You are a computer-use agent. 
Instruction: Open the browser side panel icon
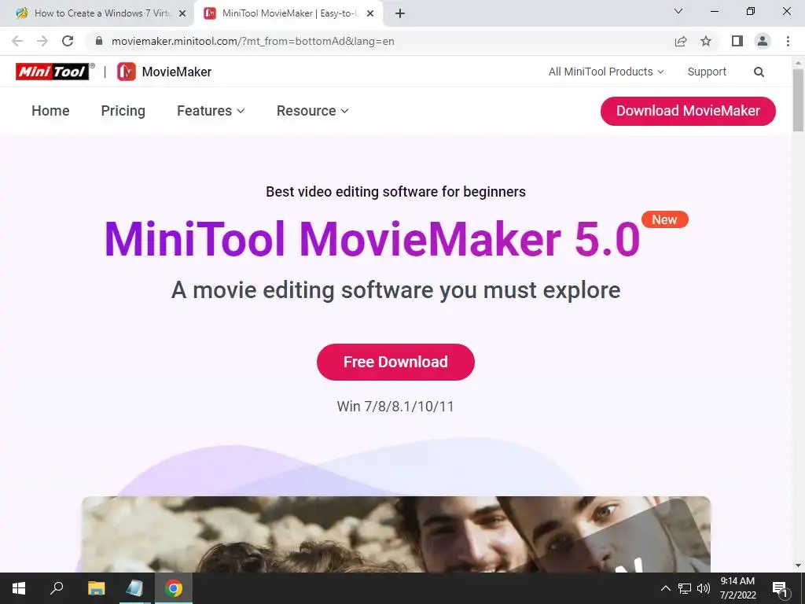click(737, 41)
